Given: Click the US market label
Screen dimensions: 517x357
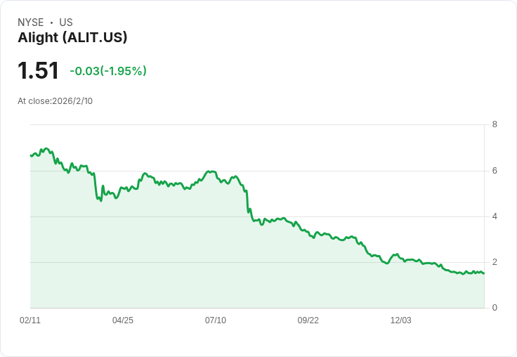Looking at the screenshot, I should [66, 22].
